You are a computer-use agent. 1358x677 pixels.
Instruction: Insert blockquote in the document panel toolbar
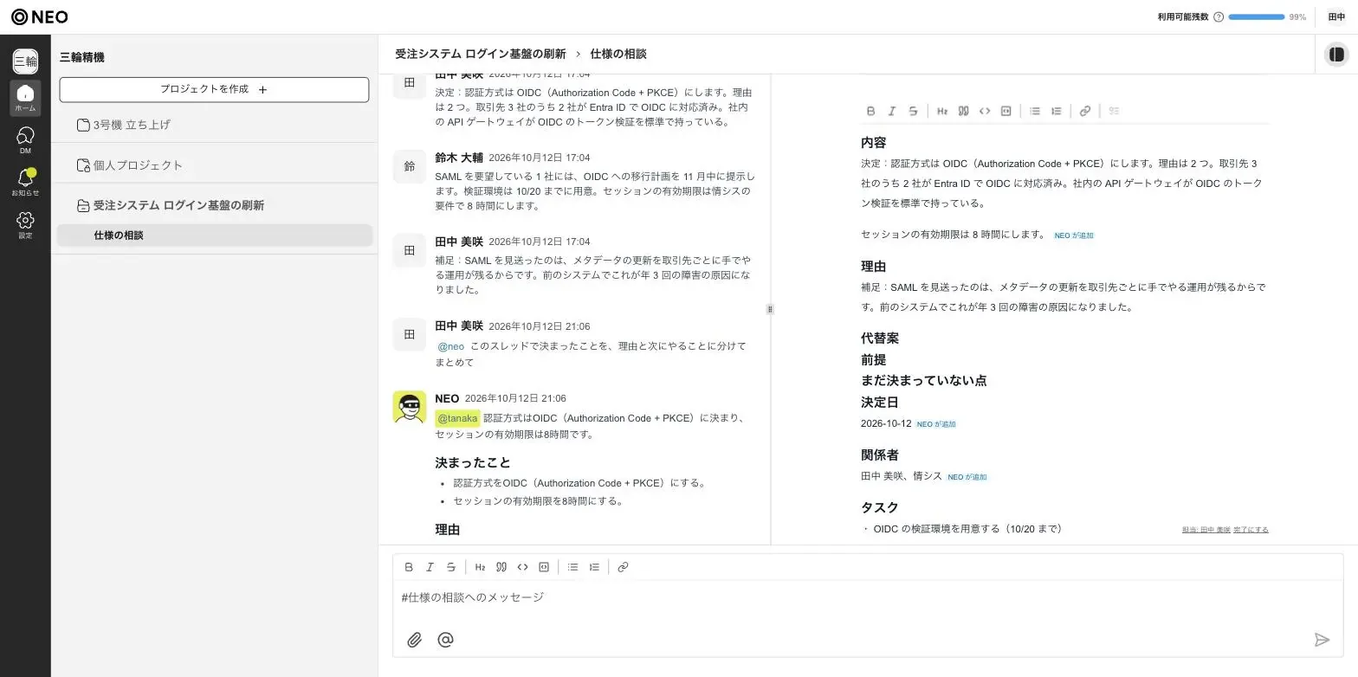point(963,111)
